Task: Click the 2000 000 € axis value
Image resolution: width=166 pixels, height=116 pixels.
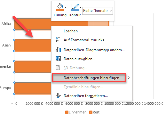Action: tap(34, 104)
